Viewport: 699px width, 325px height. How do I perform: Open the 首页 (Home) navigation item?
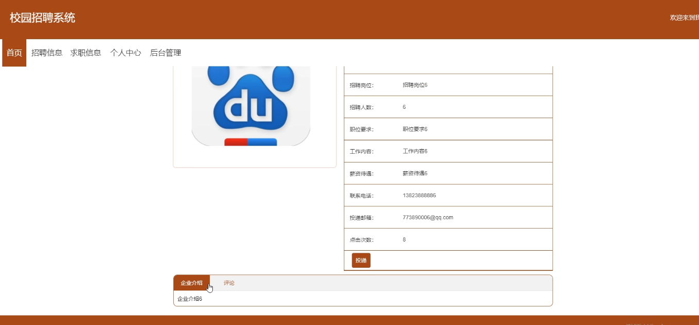click(x=13, y=52)
